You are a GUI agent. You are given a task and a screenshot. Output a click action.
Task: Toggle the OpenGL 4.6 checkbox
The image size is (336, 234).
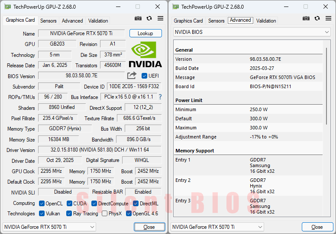point(129,213)
